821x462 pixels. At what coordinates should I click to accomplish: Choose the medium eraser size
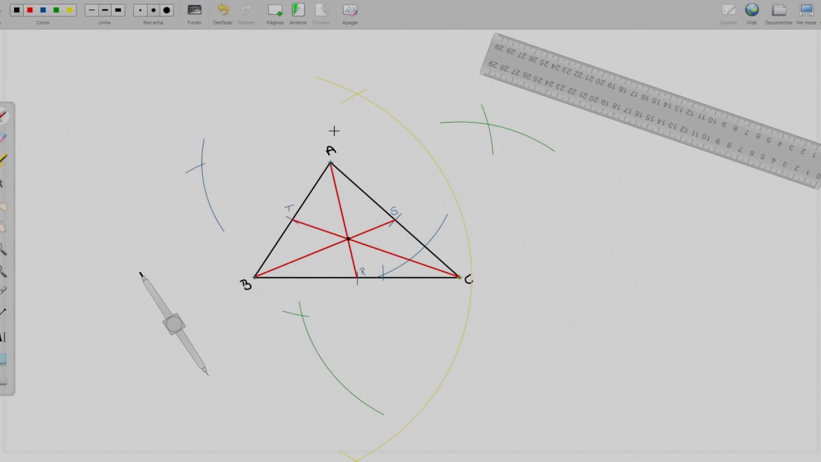point(153,10)
